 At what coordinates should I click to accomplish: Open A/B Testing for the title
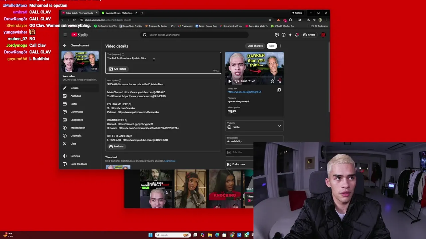118,69
